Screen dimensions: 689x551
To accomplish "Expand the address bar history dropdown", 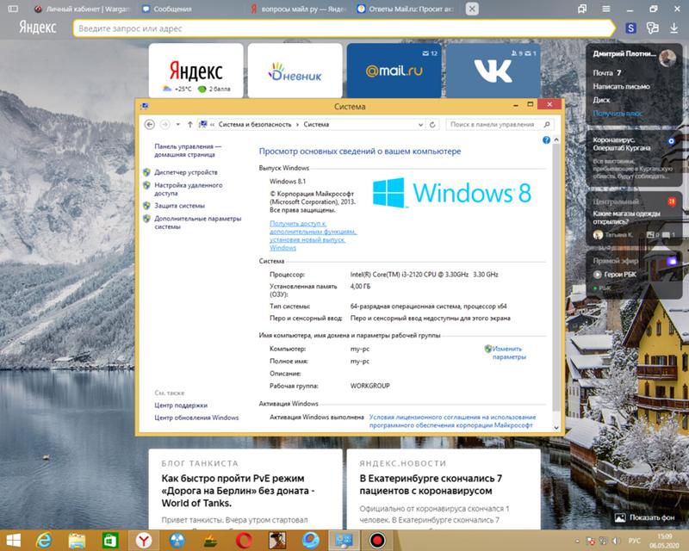I will pyautogui.click(x=420, y=125).
